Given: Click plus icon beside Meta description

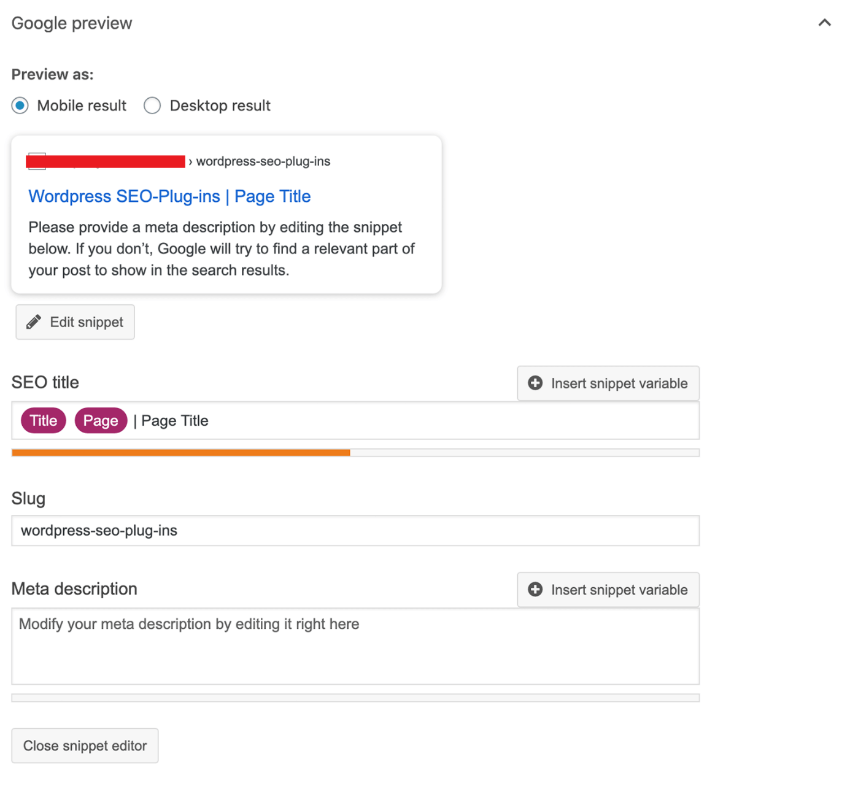Looking at the screenshot, I should coord(535,590).
